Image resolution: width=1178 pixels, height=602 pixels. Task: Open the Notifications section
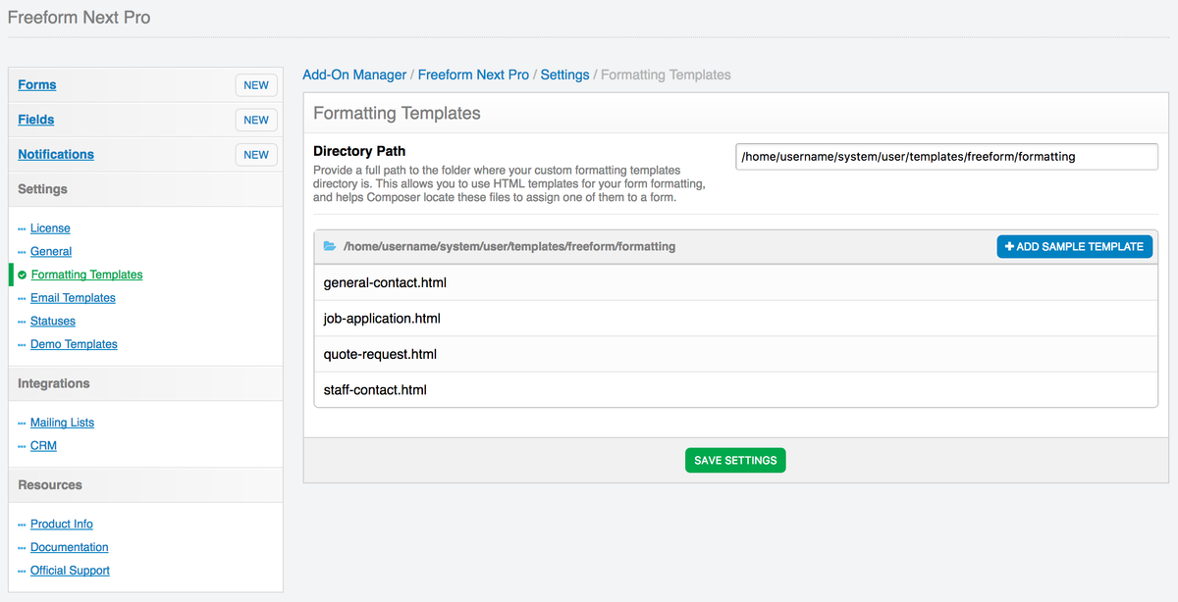(x=56, y=154)
